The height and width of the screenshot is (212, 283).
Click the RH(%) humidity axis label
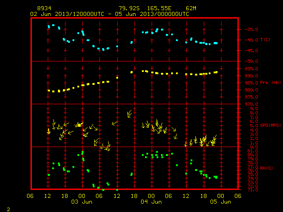tap(266, 168)
